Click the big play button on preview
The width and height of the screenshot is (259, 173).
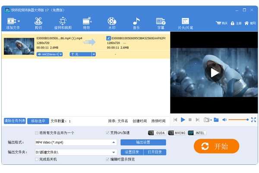(214, 73)
